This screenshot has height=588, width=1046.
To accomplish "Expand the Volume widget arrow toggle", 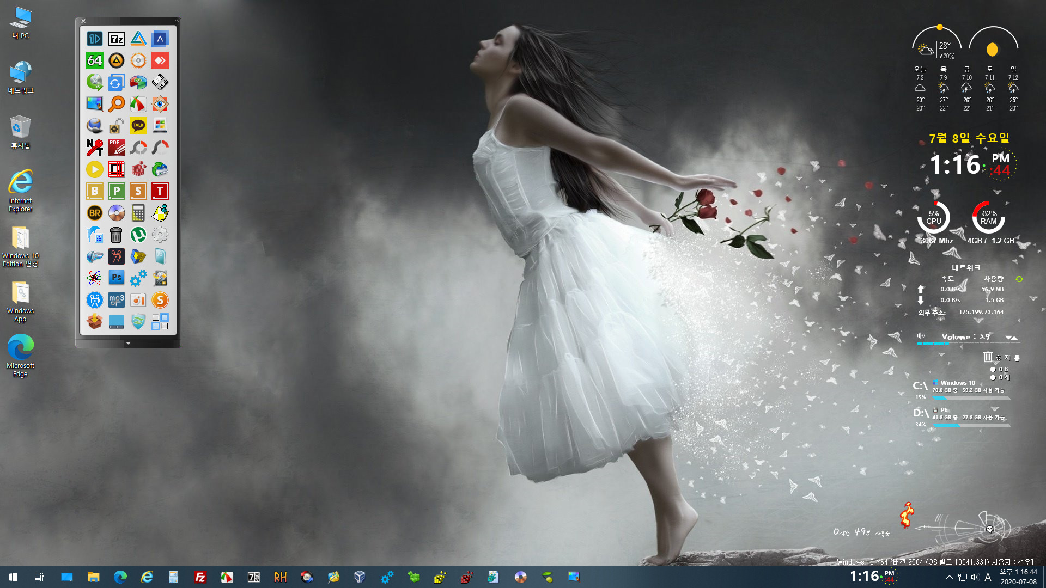I will [1011, 338].
